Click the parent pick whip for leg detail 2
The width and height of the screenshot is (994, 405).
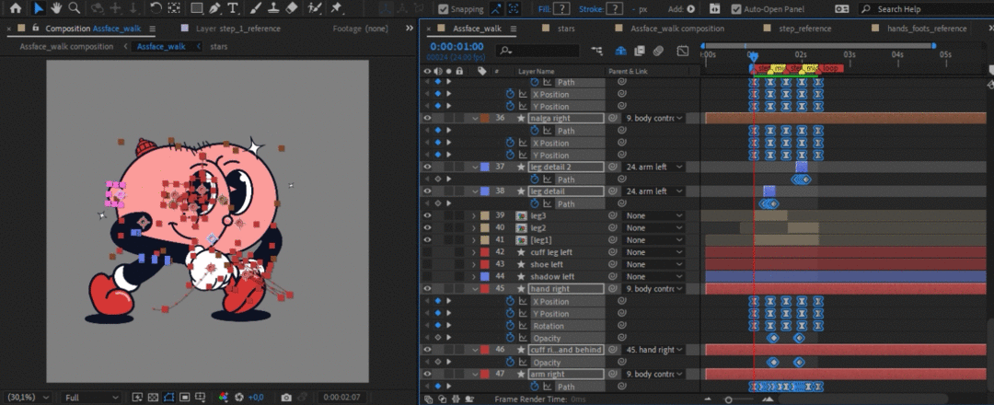point(613,167)
